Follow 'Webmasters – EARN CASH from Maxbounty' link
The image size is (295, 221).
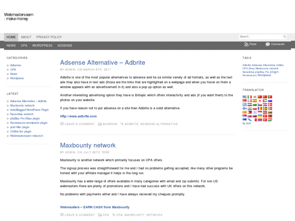(95, 207)
